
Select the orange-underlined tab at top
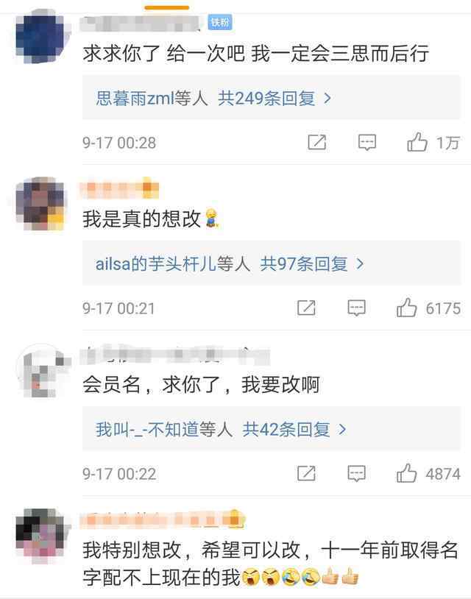167,7
